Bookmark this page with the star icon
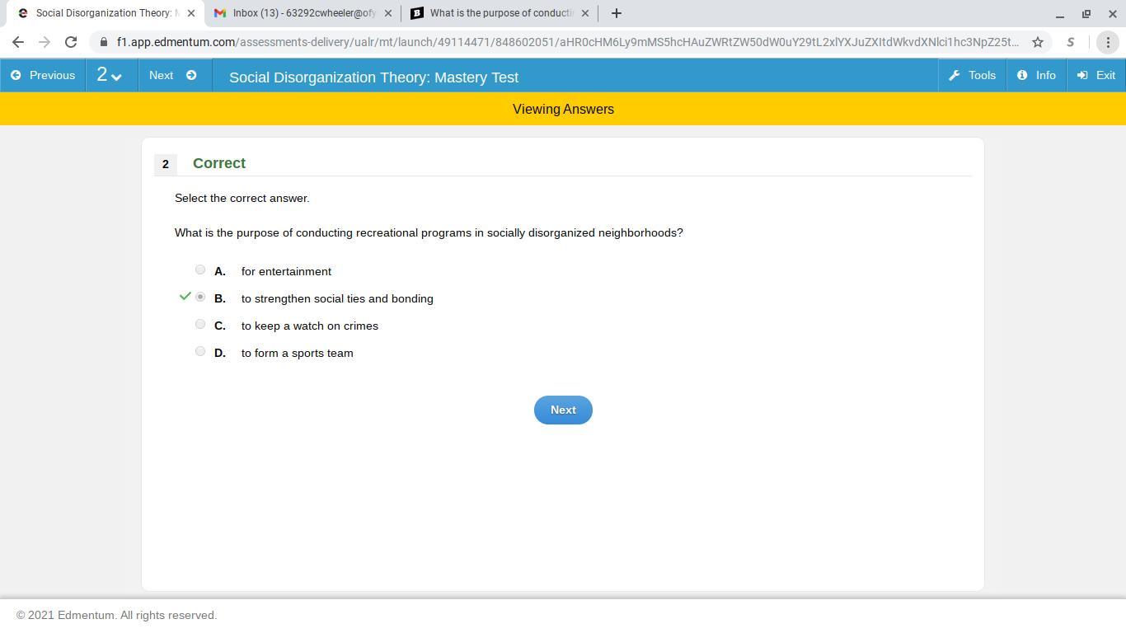The height and width of the screenshot is (633, 1126). point(1038,42)
